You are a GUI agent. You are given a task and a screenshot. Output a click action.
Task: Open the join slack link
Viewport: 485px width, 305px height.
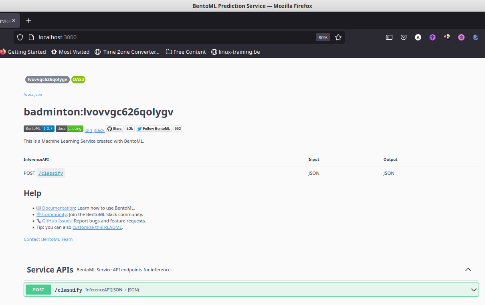coord(95,130)
